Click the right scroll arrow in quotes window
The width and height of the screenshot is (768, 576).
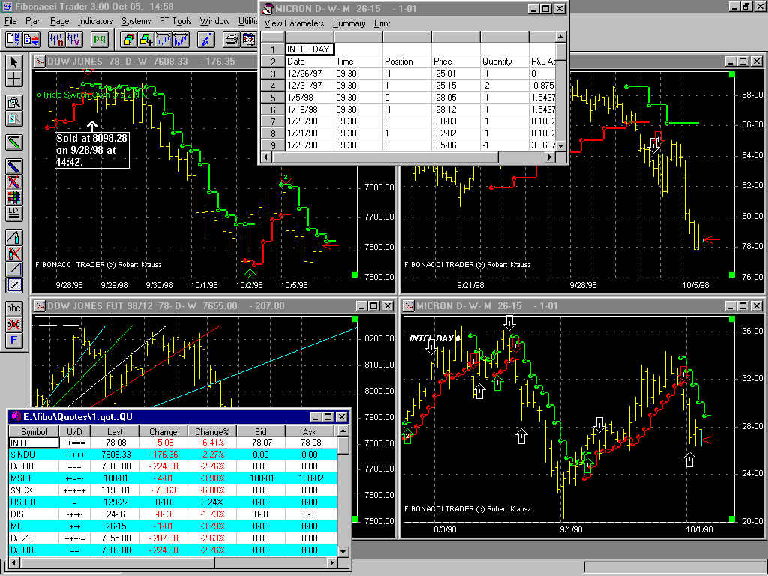(x=332, y=562)
